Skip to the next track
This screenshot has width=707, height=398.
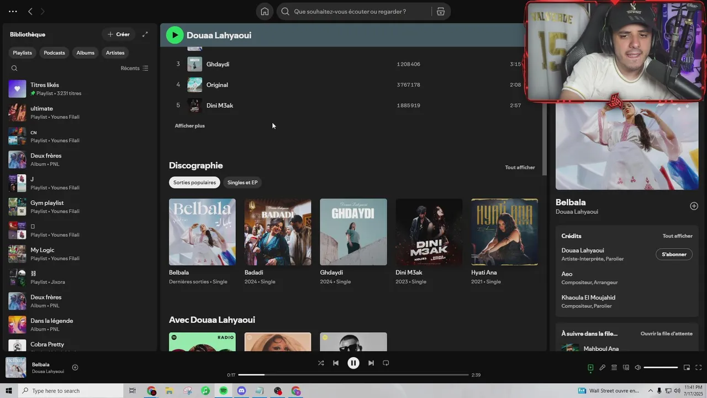tap(371, 363)
